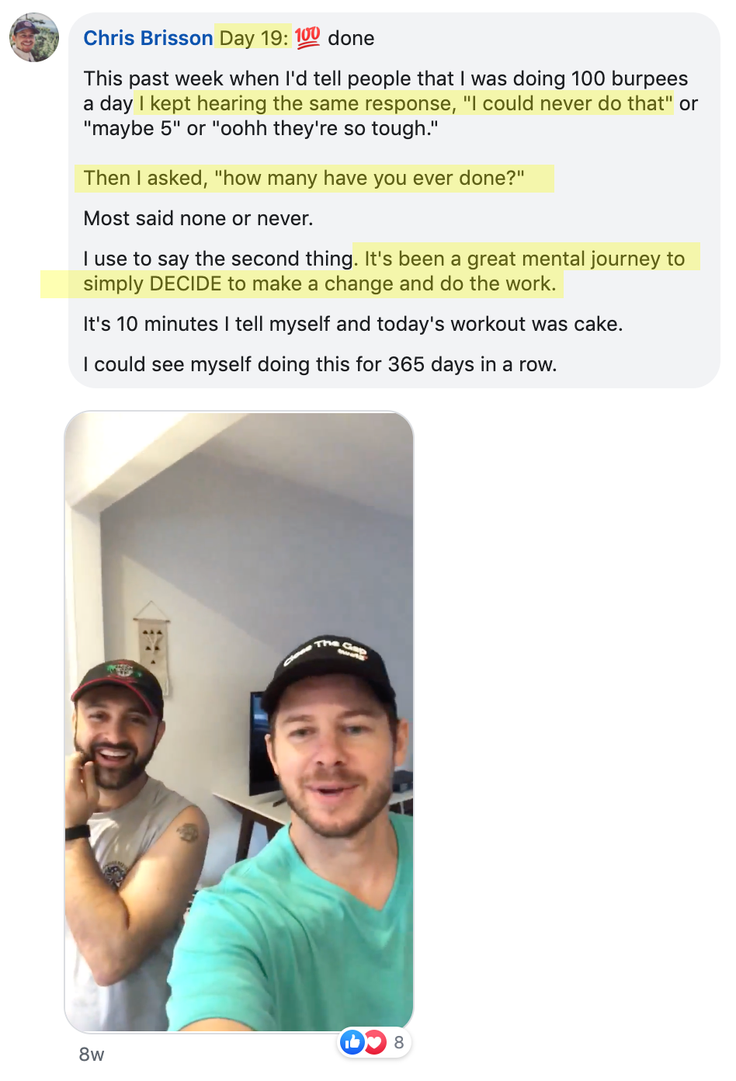Image resolution: width=736 pixels, height=1081 pixels.
Task: Click the wall hanging decoration in the video
Action: 152,641
